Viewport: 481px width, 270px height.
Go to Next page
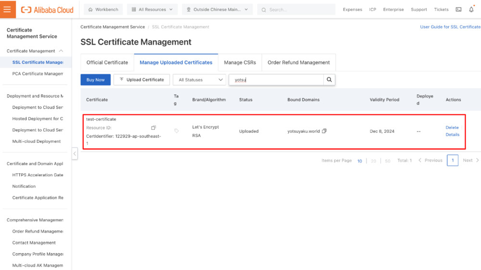[470, 160]
